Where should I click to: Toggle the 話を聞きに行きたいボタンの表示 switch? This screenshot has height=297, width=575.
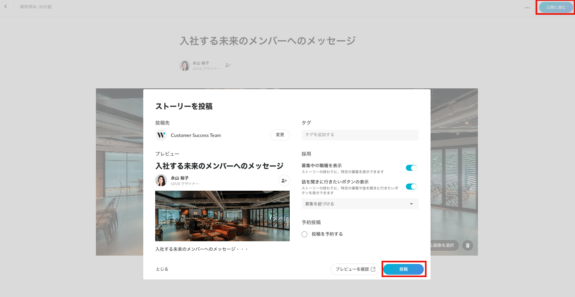tap(411, 186)
